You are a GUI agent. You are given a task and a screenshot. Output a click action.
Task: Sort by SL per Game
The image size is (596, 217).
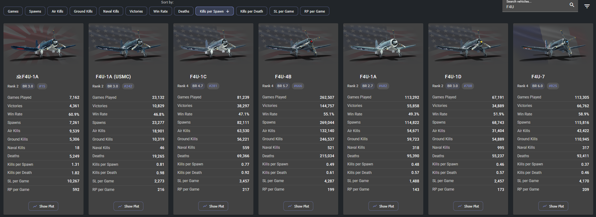[x=284, y=11]
